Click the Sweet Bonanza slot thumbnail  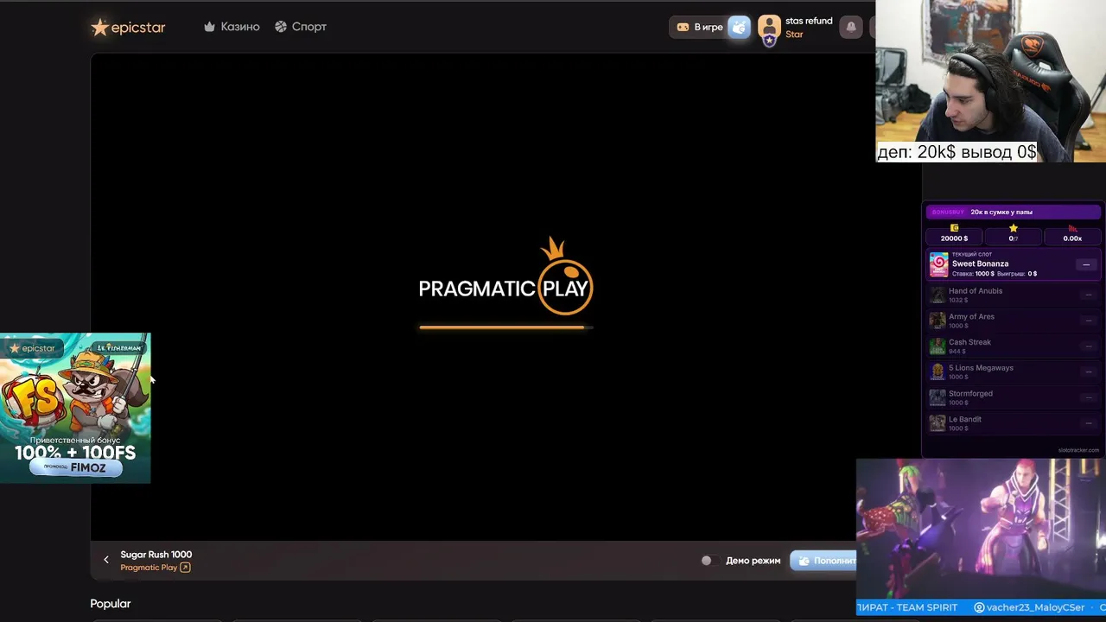pos(938,264)
